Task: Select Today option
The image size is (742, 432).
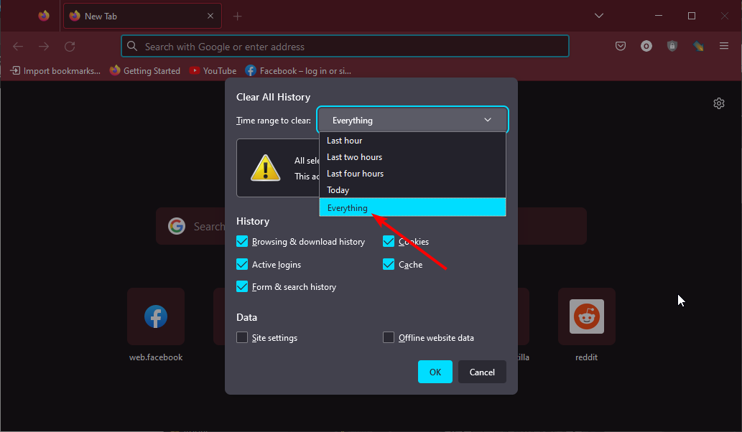Action: pyautogui.click(x=412, y=190)
